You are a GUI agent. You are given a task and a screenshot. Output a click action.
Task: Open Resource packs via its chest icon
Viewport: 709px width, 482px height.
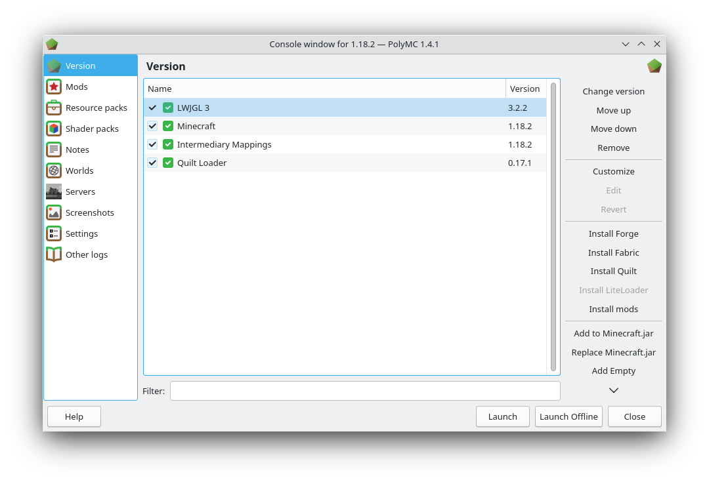point(54,108)
